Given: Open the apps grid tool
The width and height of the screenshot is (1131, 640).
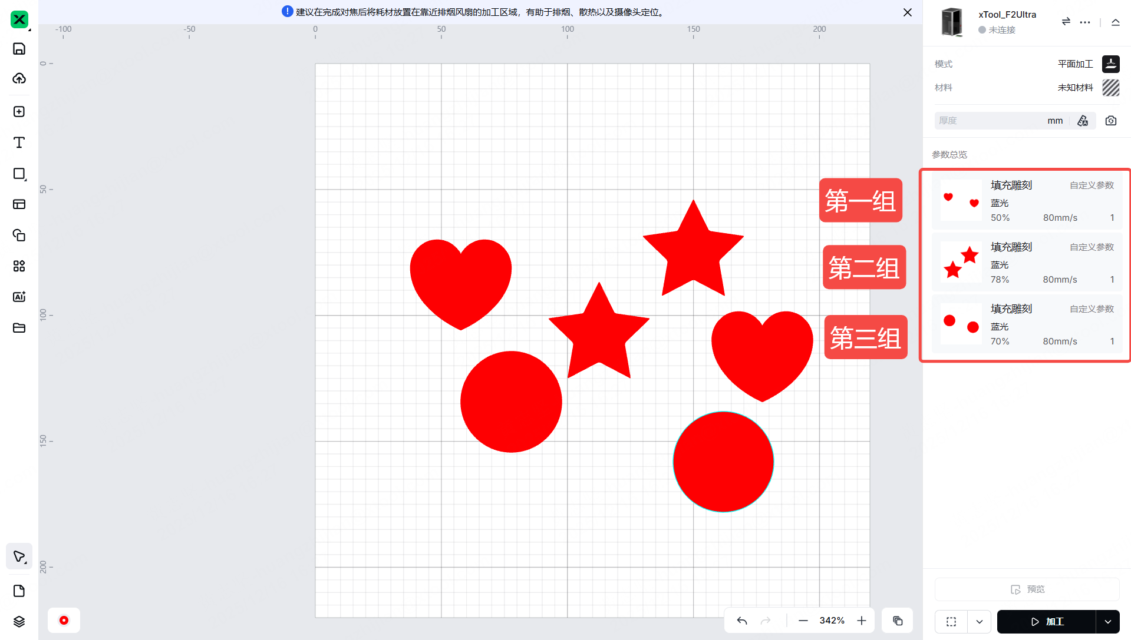Looking at the screenshot, I should [x=19, y=266].
